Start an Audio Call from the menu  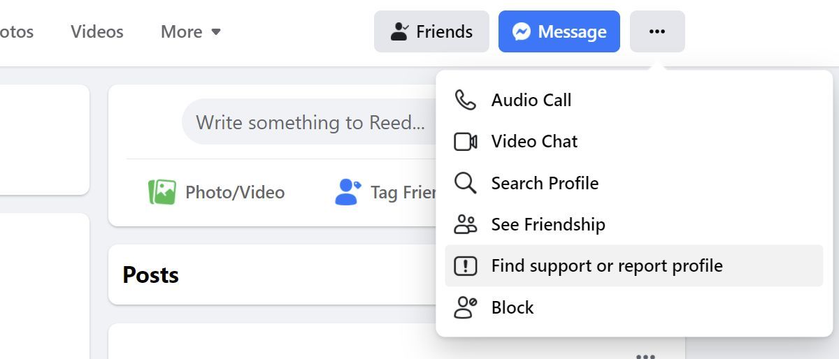[531, 100]
